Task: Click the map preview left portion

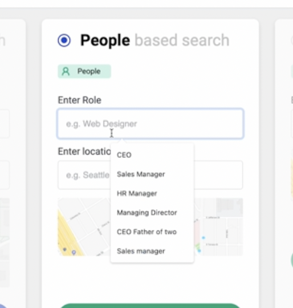Action: pyautogui.click(x=84, y=227)
